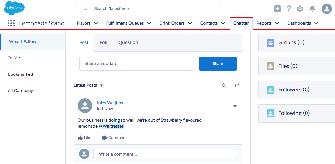Open the setup gear icon
Screen dimensions: 335x164
pyautogui.click(x=300, y=9)
